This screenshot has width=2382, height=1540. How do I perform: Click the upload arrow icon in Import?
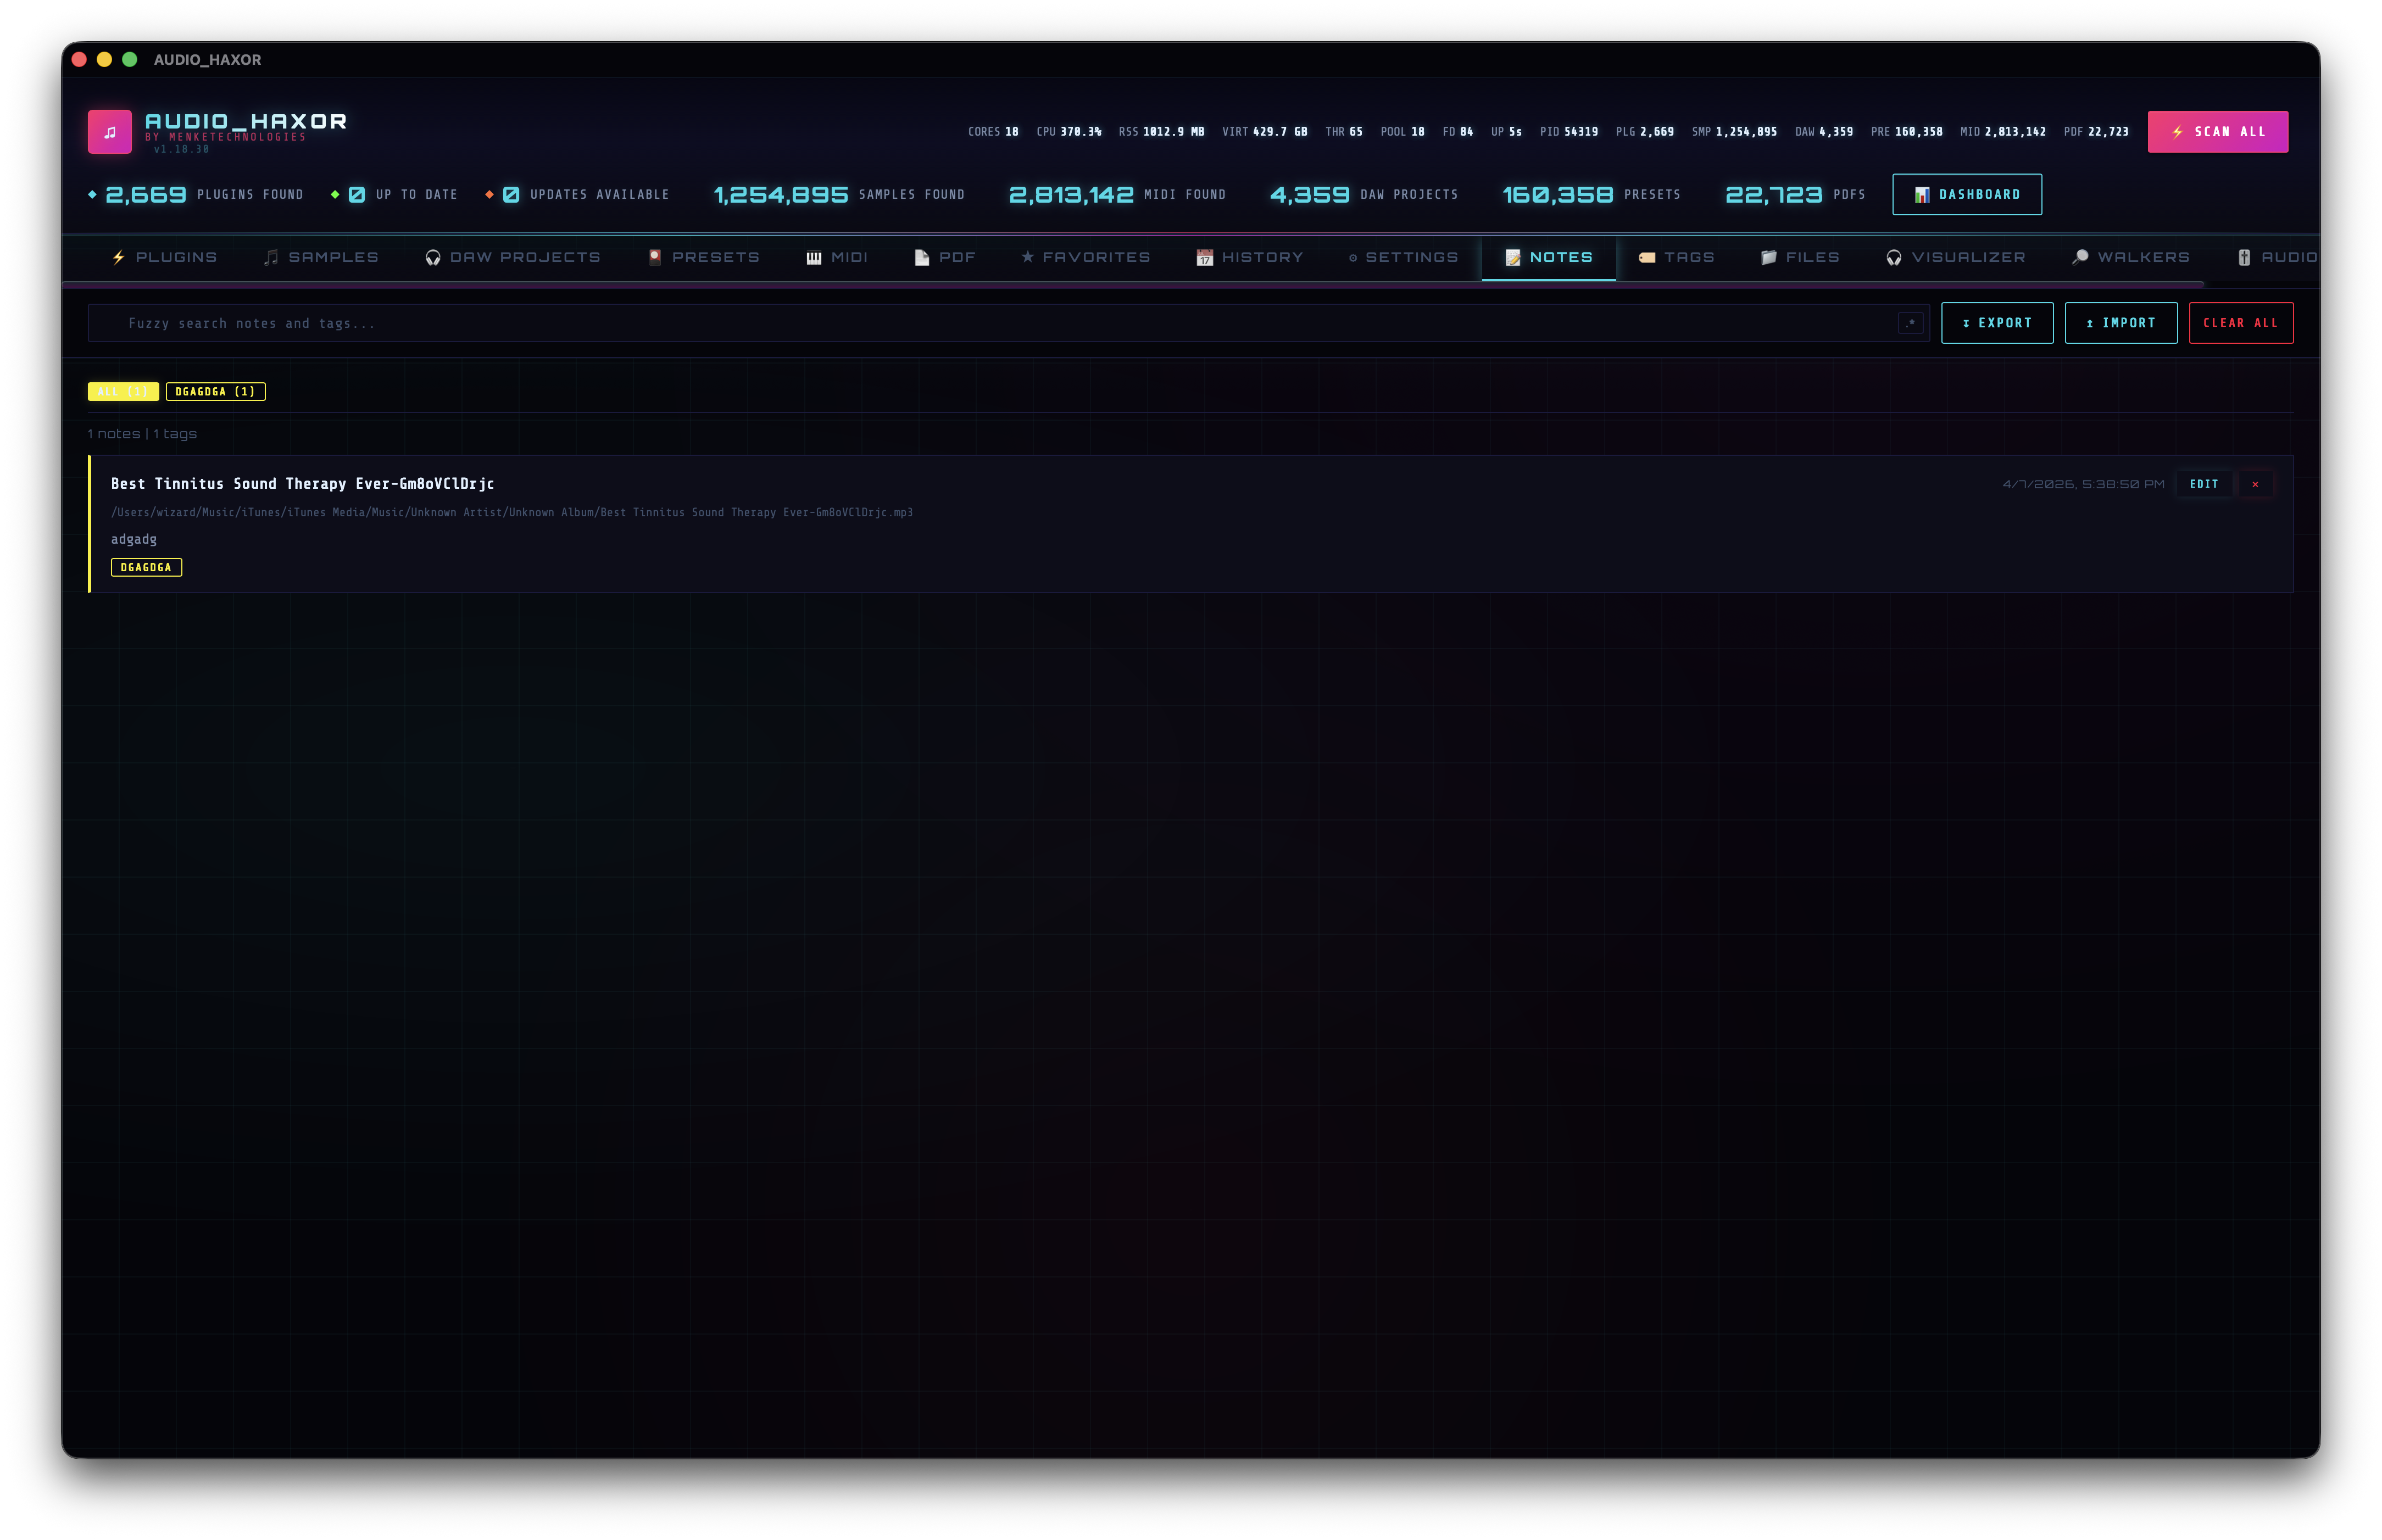pos(2090,323)
